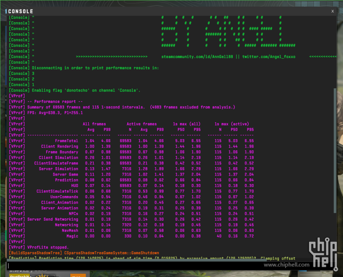Click the '1s max (all)' column header
343x277 pixels.
[187, 124]
